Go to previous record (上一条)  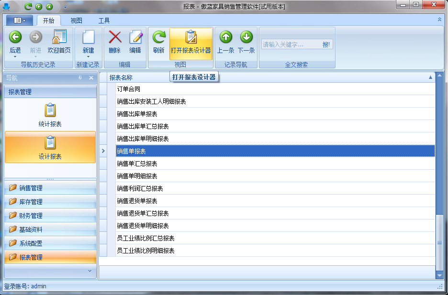click(225, 37)
